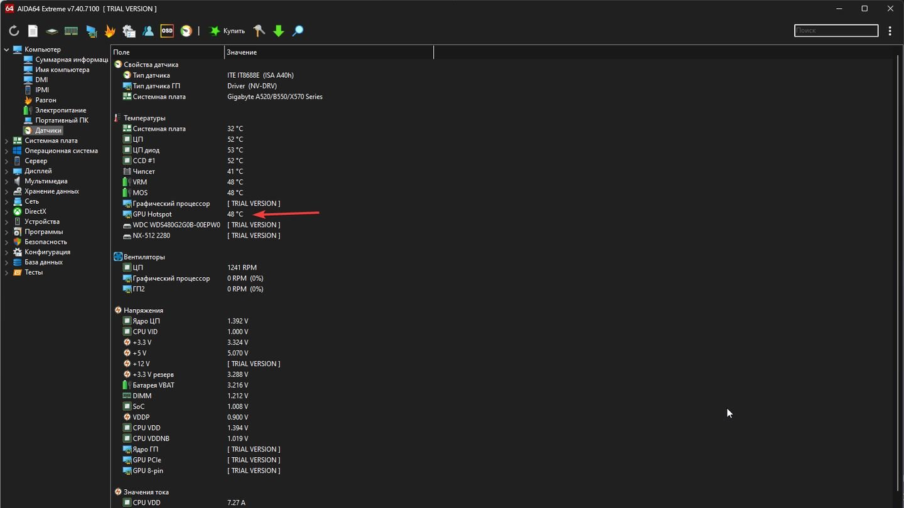Click the gauge toolbar icon

click(x=186, y=31)
